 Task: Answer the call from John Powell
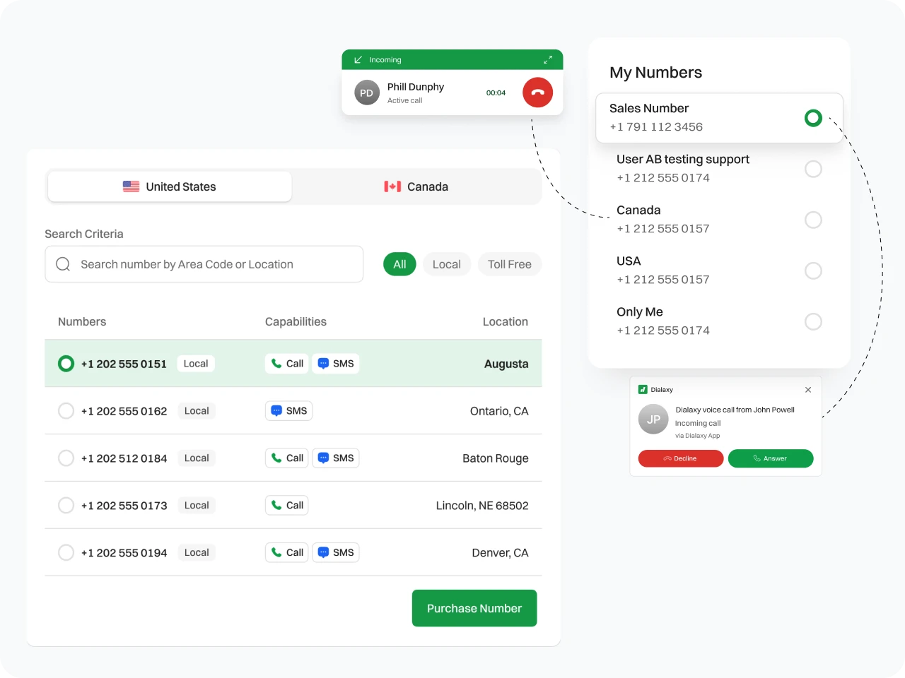point(770,458)
